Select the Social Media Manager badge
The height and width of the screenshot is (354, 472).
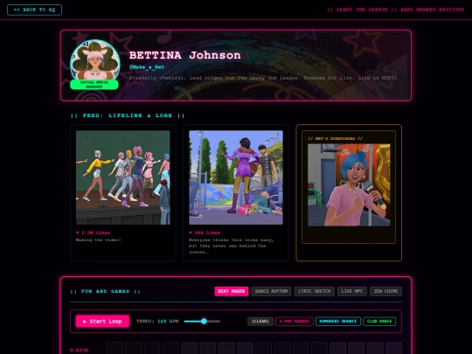94,85
